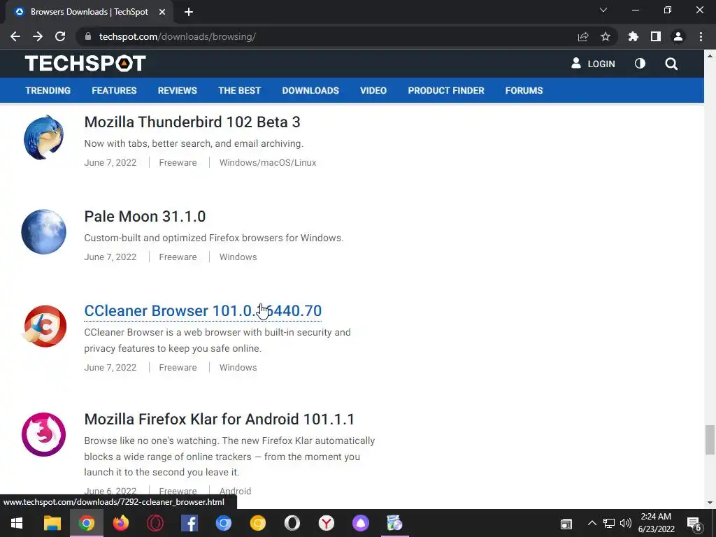The image size is (716, 537).
Task: Reload the TechSpot page
Action: [x=60, y=36]
